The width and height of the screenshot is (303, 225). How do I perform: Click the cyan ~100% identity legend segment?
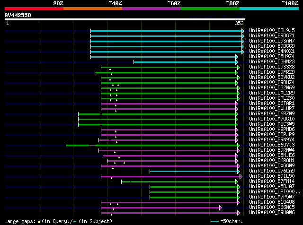point(269,9)
